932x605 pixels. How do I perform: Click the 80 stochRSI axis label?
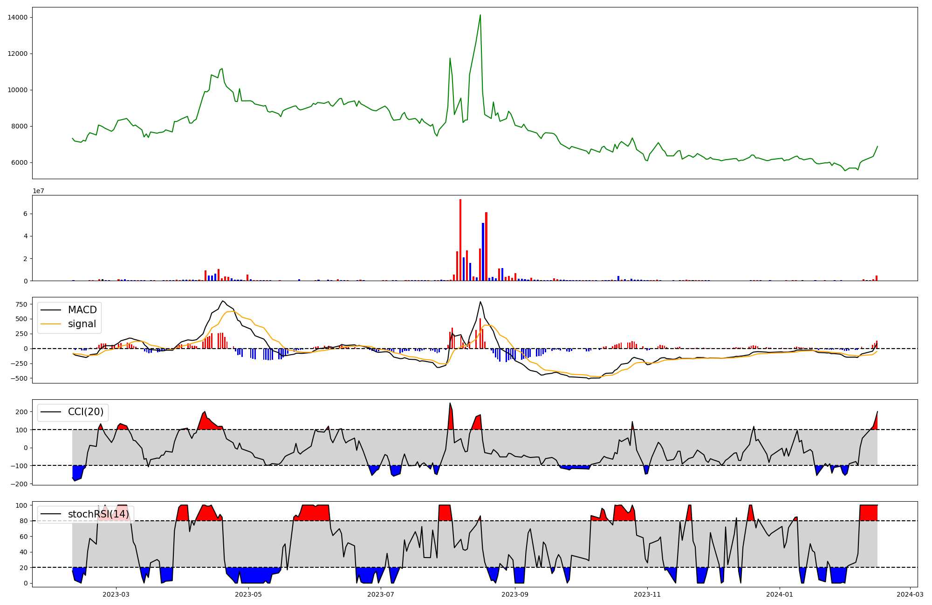coord(24,521)
